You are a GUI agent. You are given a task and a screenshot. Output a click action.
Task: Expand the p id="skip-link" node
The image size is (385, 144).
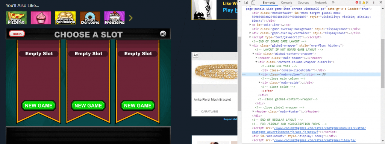250,25
